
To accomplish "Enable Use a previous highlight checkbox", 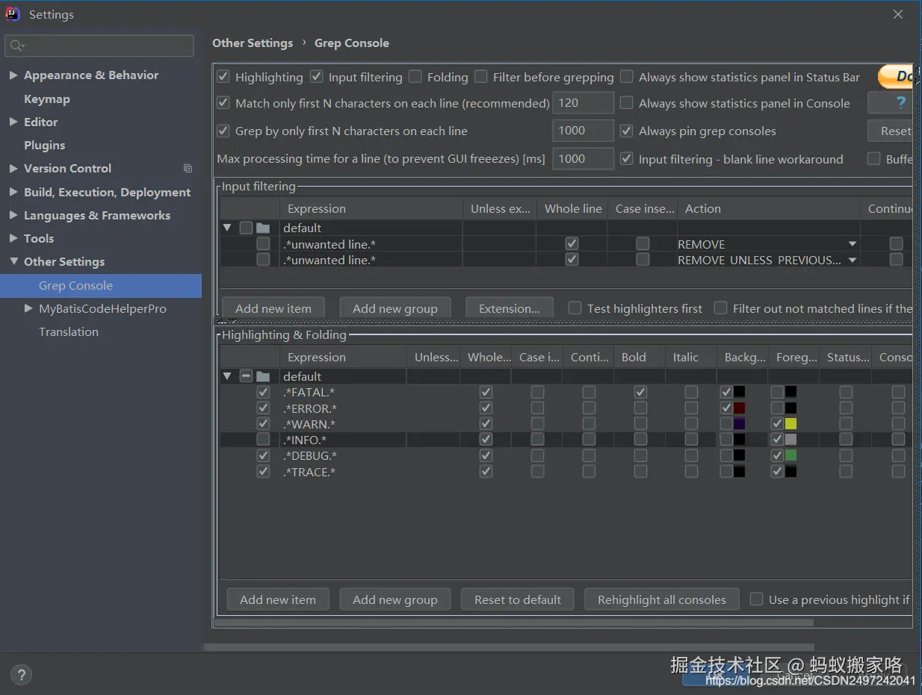I will coord(757,599).
